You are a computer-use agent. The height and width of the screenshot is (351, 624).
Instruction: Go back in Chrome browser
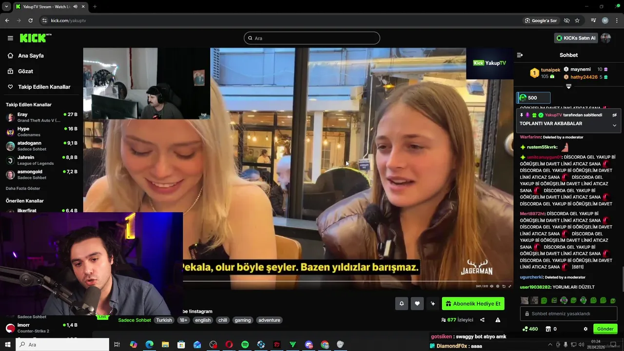click(x=7, y=20)
